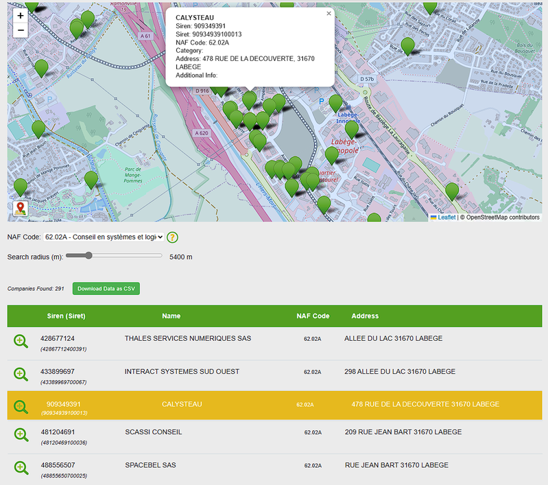
Task: Open the NAF Code help question mark
Action: pyautogui.click(x=172, y=237)
